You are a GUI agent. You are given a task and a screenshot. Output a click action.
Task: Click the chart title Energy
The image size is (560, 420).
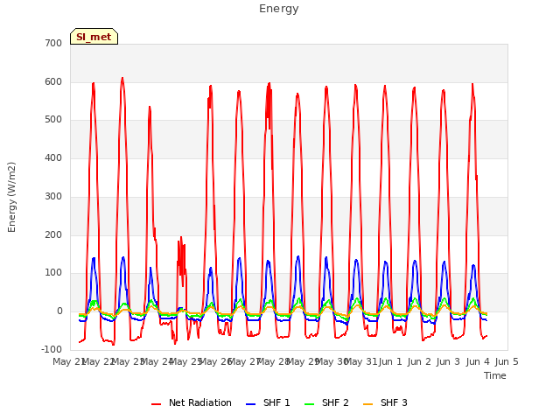279,9
